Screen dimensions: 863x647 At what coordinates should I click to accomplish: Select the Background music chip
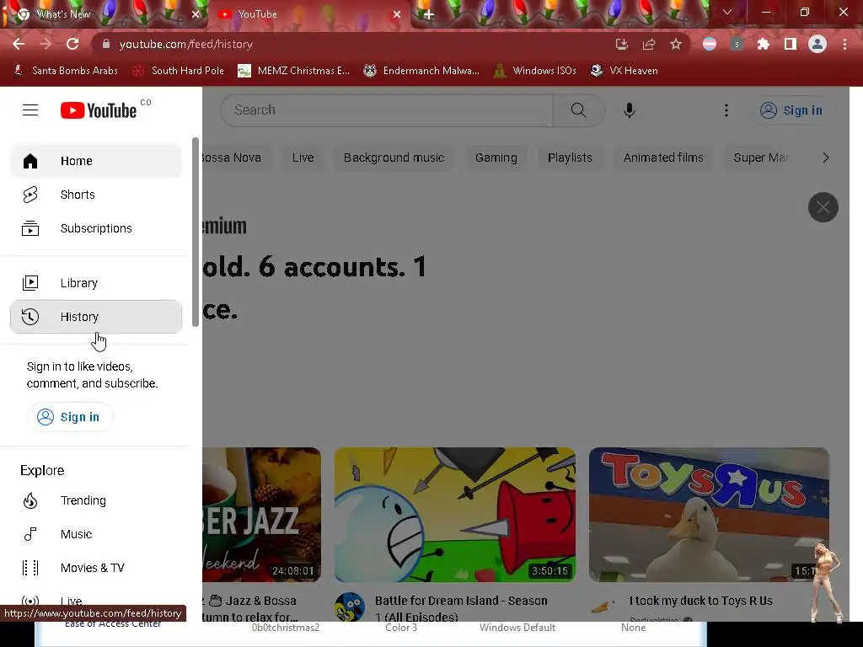[x=394, y=158]
